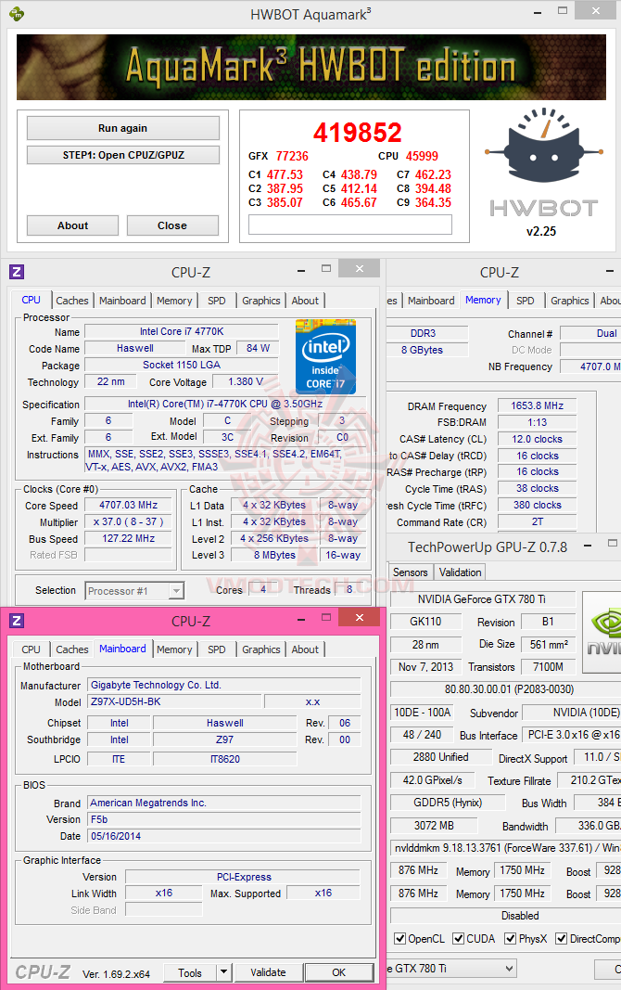
Task: Open Graphics tab in CPU-Z CPU window
Action: [x=261, y=301]
